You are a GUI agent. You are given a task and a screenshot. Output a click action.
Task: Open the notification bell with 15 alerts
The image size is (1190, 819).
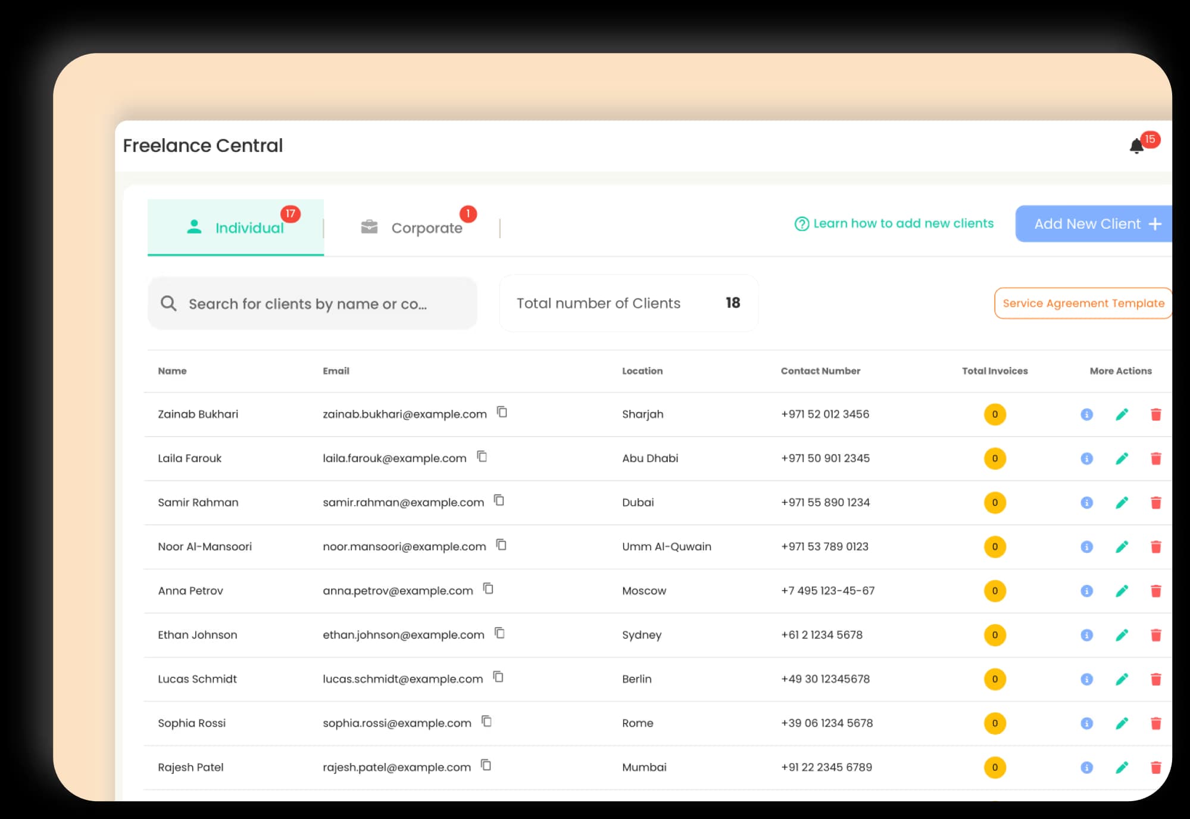1136,145
